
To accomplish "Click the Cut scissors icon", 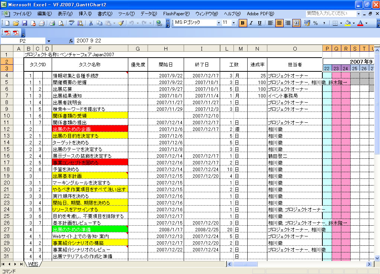I will coord(90,23).
